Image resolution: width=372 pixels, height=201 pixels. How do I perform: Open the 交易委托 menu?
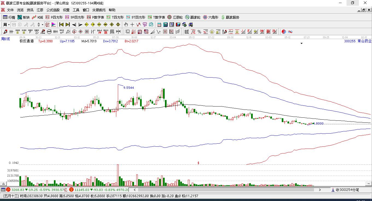click(x=99, y=10)
